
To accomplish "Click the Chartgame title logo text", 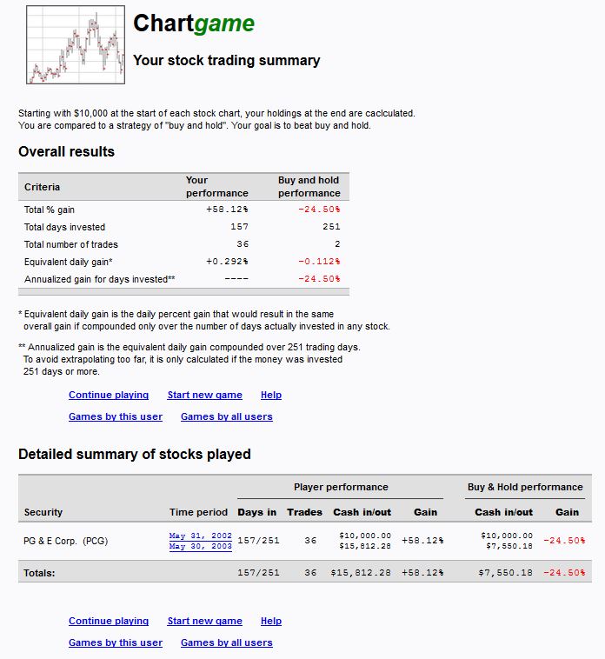I will (x=194, y=23).
